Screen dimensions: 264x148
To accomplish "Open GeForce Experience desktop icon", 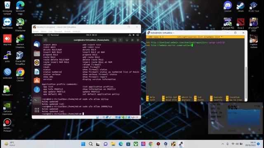I will pos(7,108).
